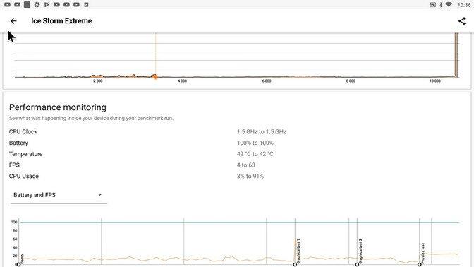Select the Graphics test 1 marker
The height and width of the screenshot is (267, 474).
295,265
